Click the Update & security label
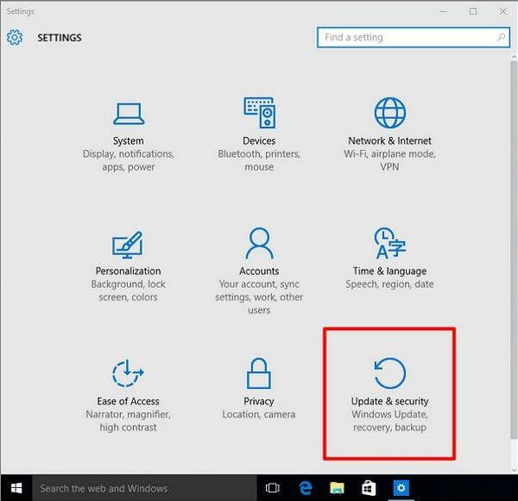518x501 pixels. 390,401
